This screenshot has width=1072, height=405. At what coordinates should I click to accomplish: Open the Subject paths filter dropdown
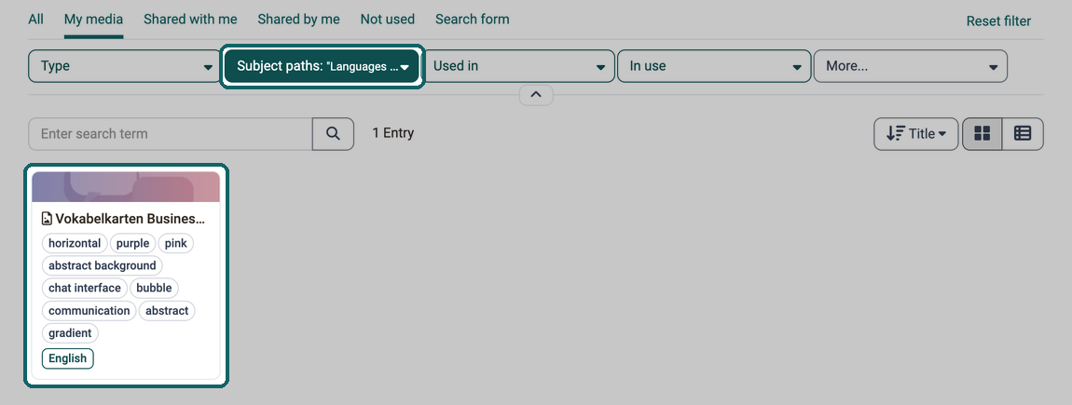[322, 66]
